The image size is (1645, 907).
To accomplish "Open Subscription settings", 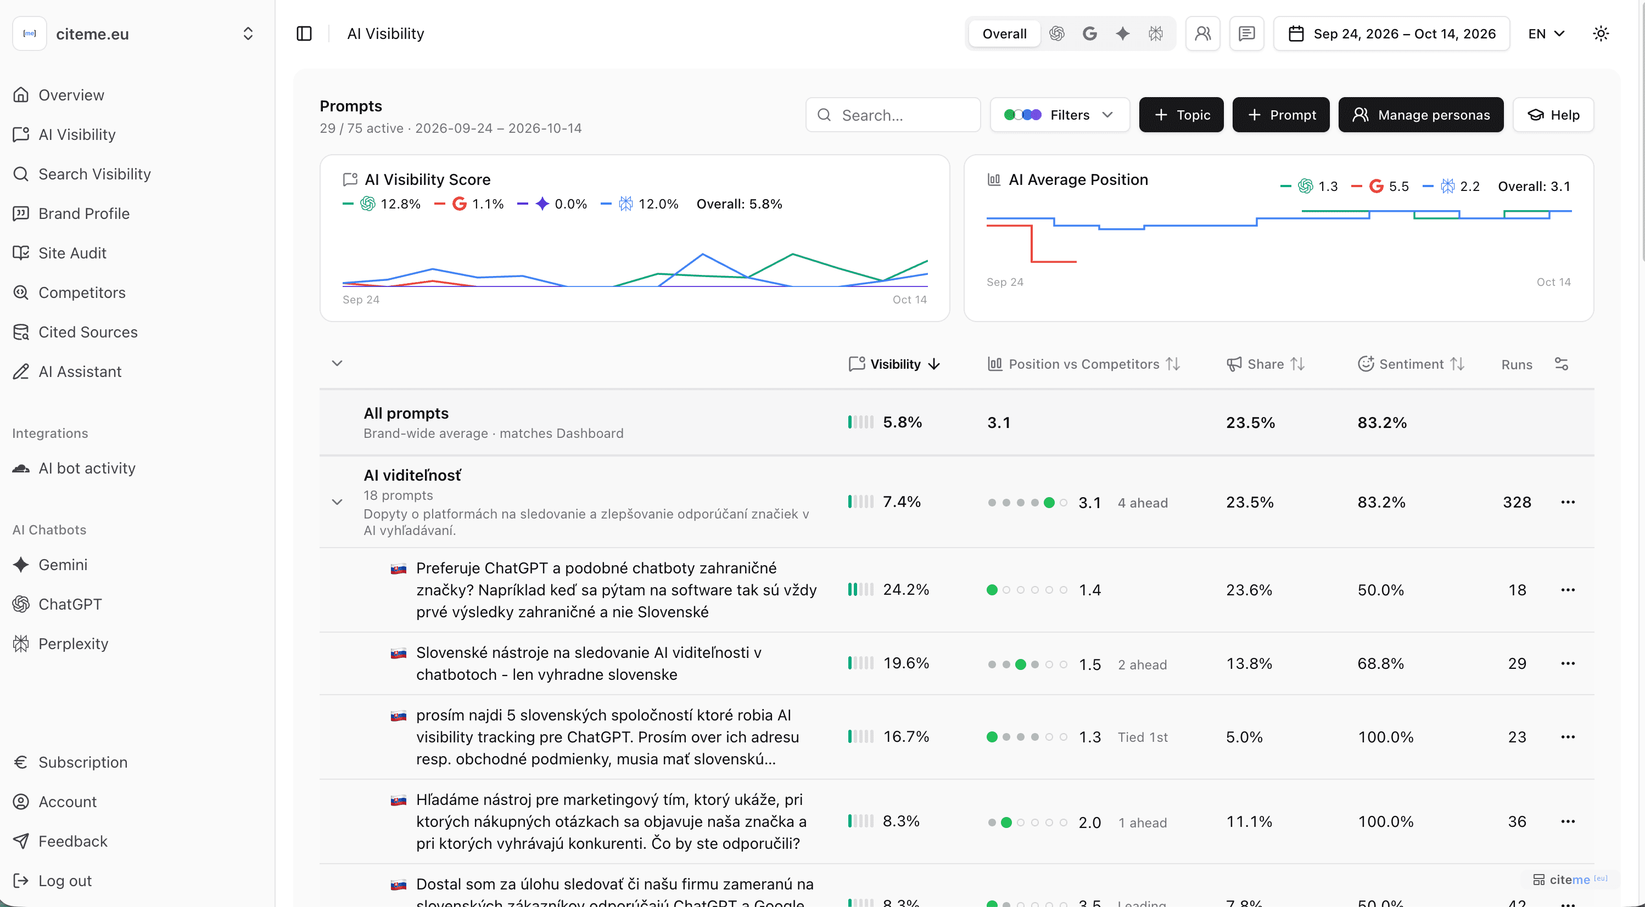I will click(82, 762).
